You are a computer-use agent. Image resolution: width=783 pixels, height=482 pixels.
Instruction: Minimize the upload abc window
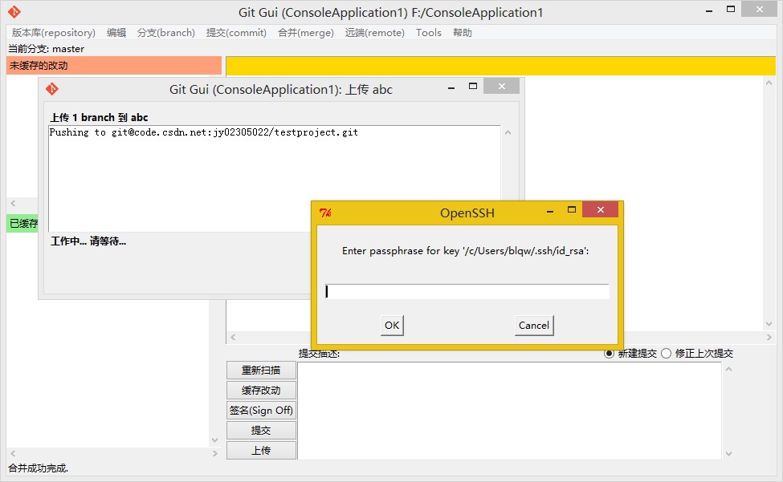(451, 87)
